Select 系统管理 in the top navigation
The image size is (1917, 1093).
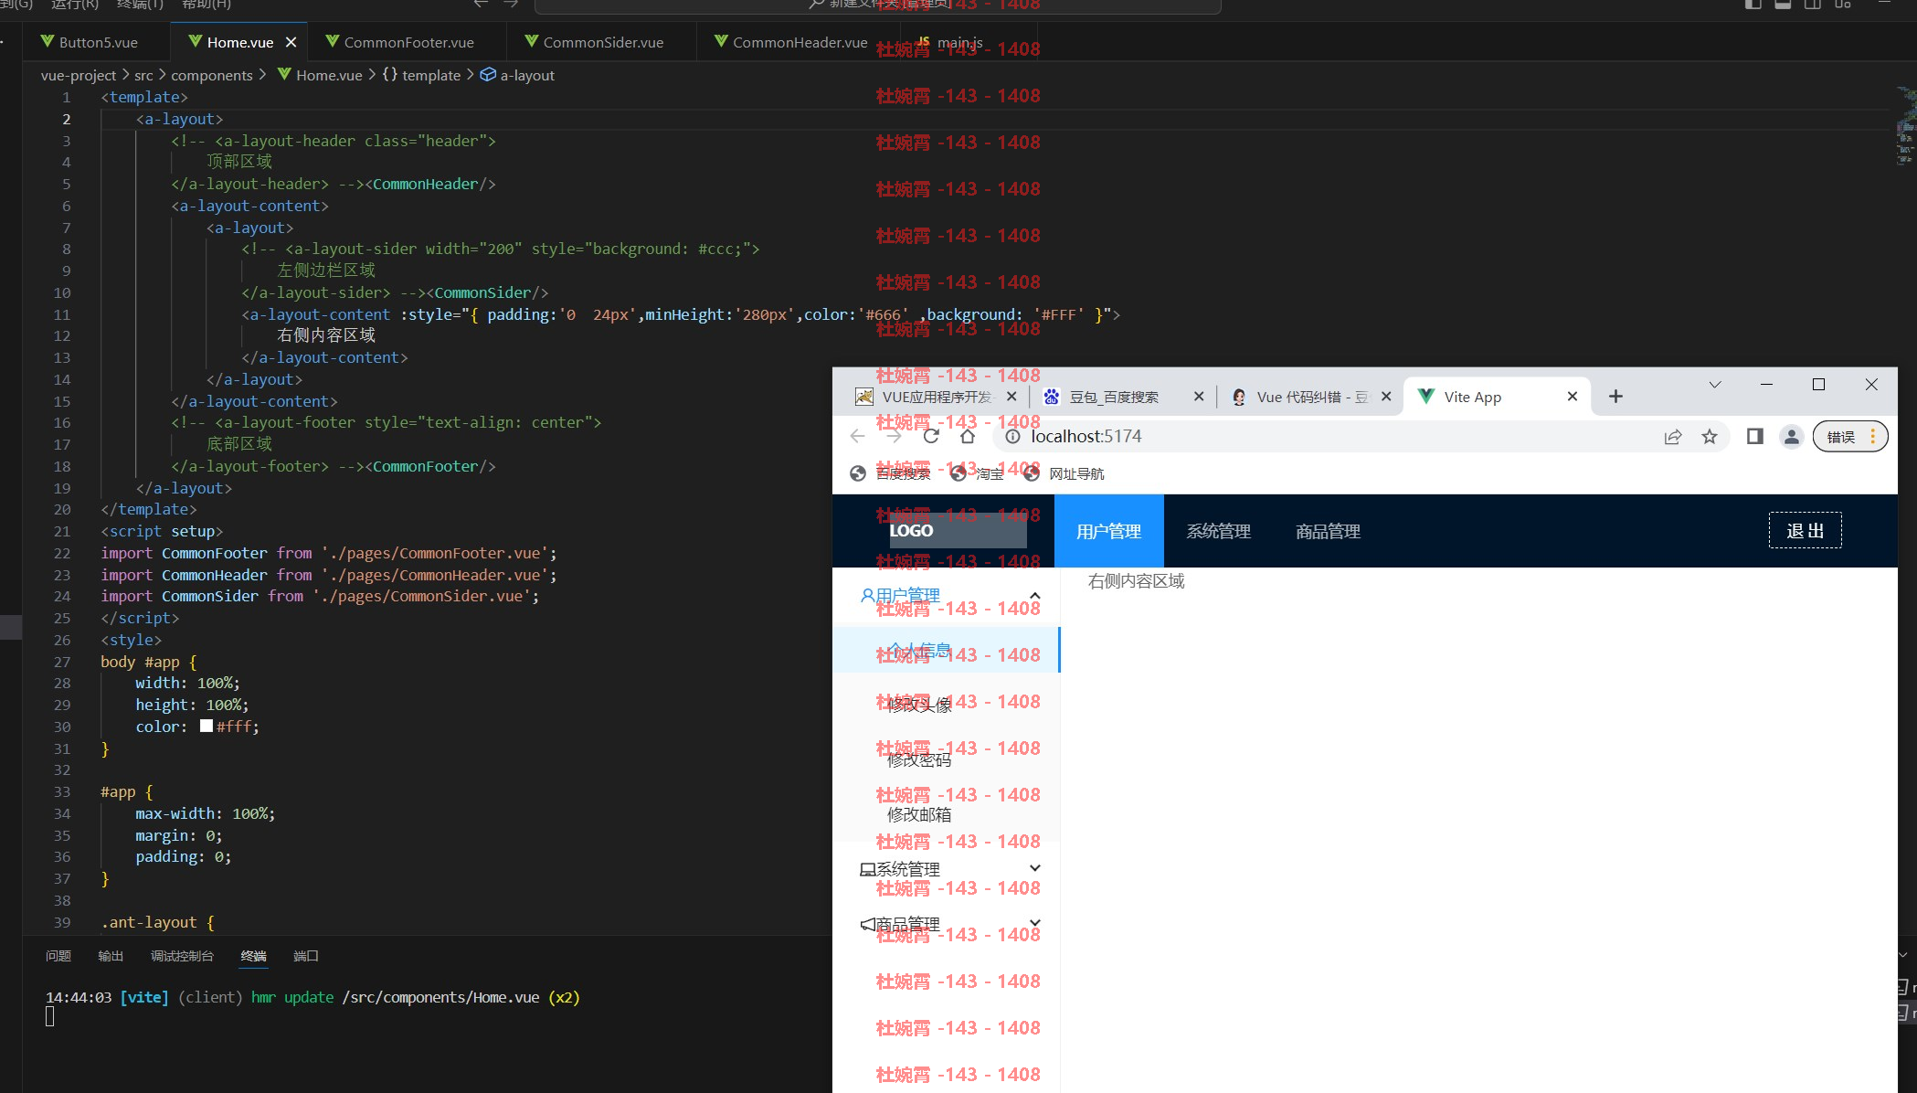pos(1218,531)
